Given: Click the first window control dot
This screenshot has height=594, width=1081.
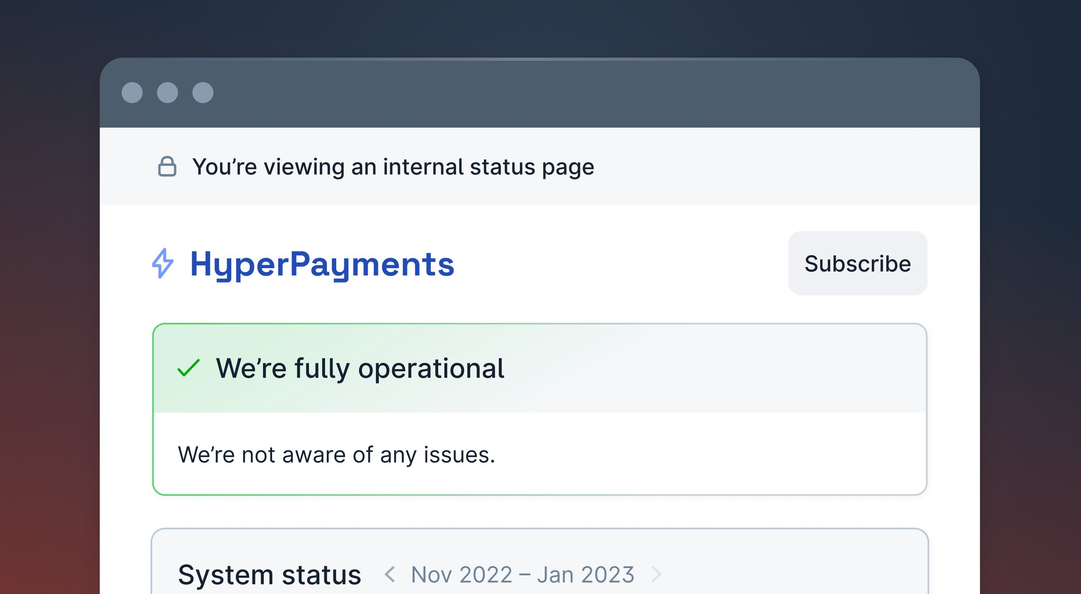Looking at the screenshot, I should click(x=132, y=92).
